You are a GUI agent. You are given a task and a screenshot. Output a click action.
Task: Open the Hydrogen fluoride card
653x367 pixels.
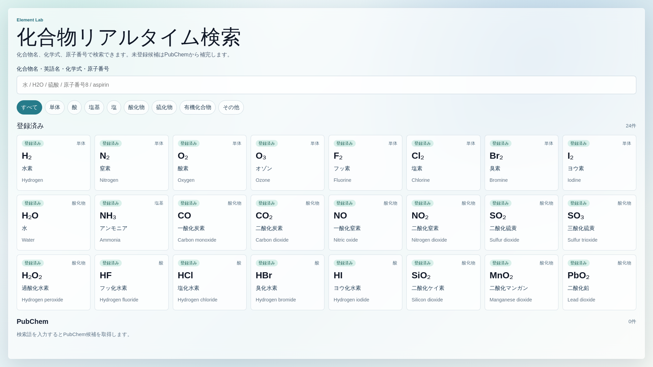coord(132,282)
